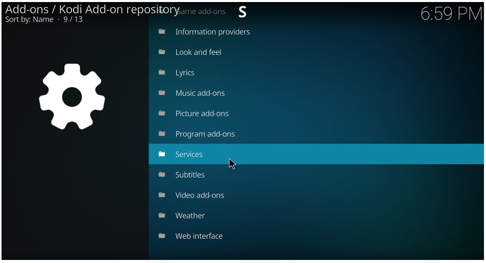Screen dimensions: 486x263
Task: Click folder icon on Services row
Action: (162, 154)
